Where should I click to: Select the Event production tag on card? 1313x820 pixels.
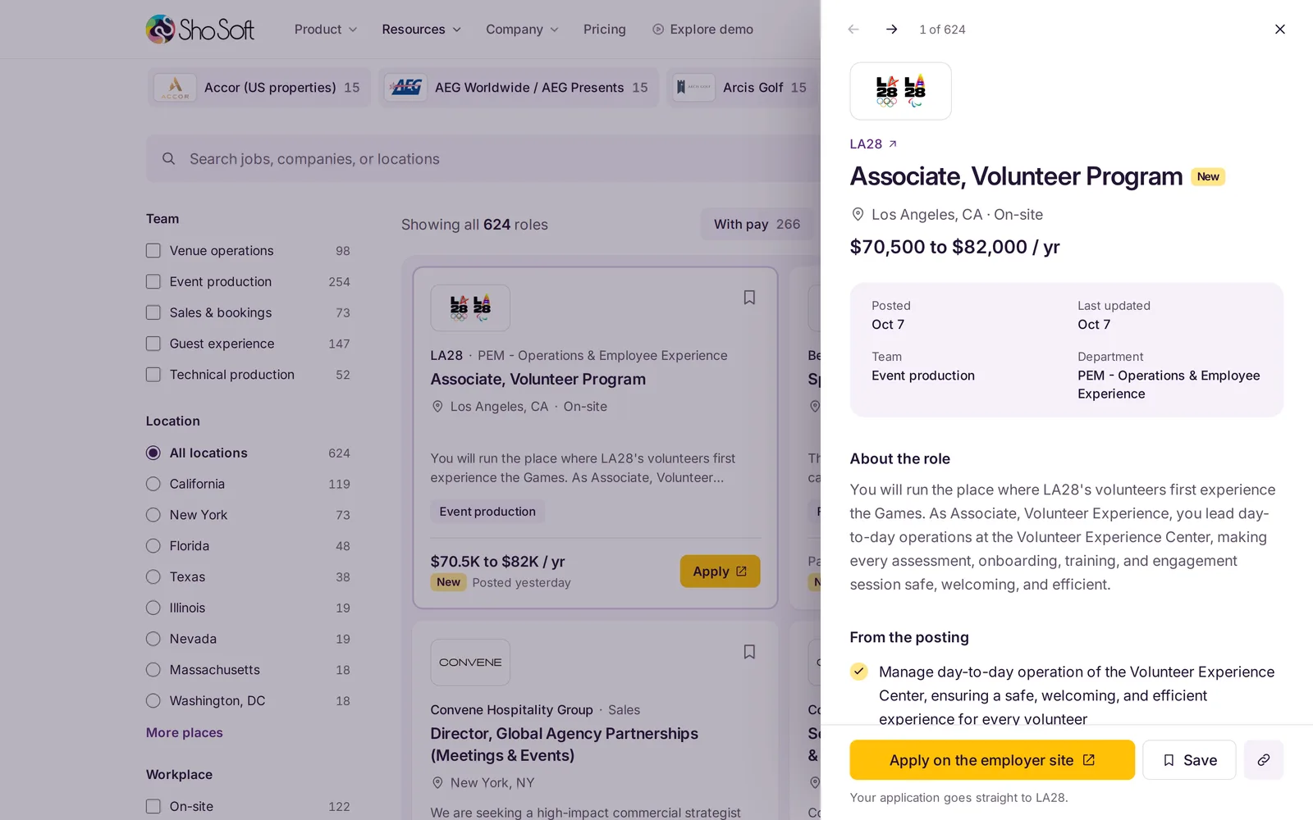[487, 512]
